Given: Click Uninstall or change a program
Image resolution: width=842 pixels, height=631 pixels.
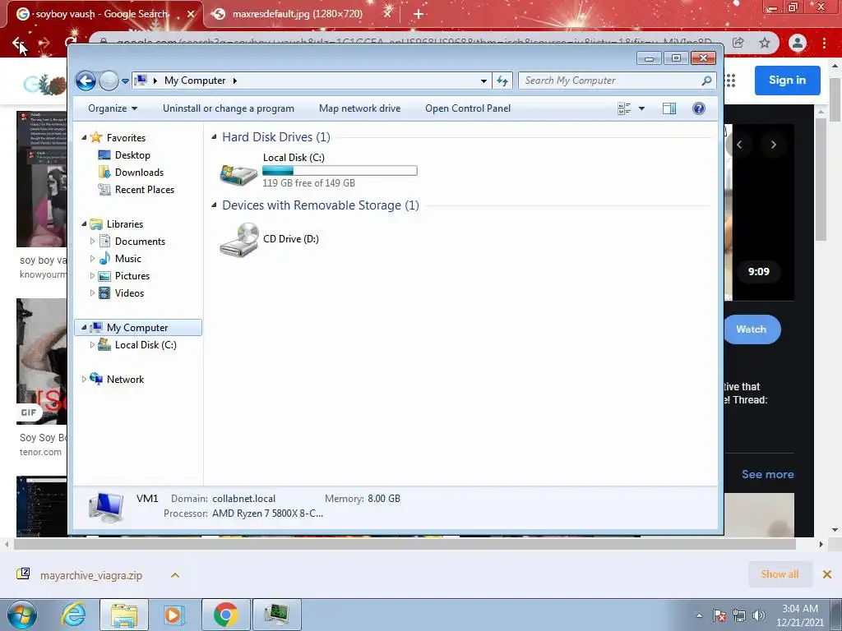Looking at the screenshot, I should pos(229,108).
